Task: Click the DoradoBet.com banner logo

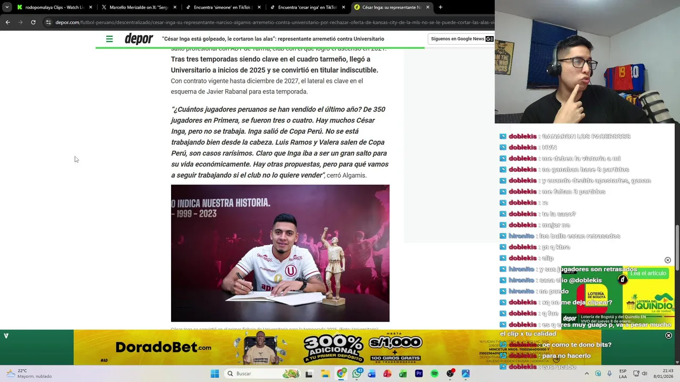Action: 163,348
